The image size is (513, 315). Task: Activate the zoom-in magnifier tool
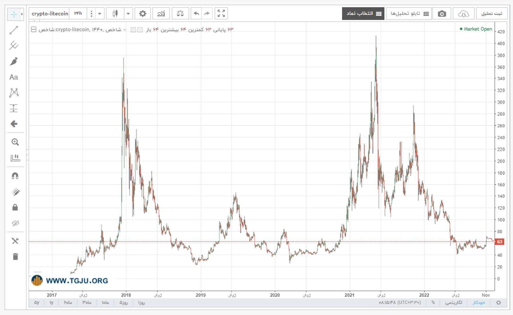15,142
